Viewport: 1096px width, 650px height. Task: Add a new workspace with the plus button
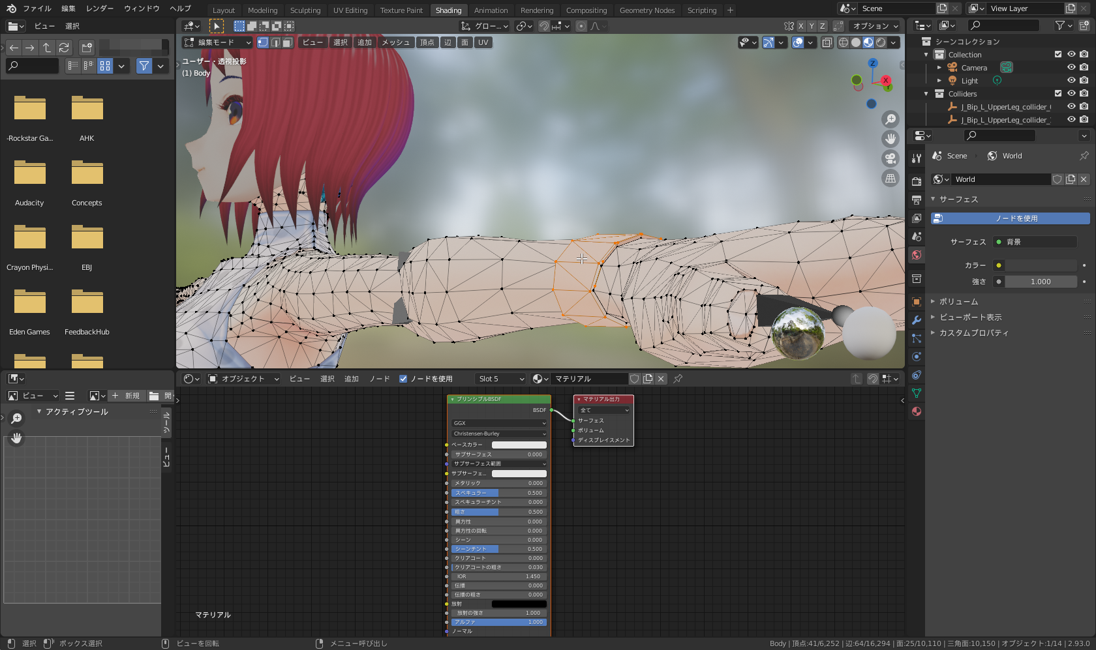coord(730,10)
